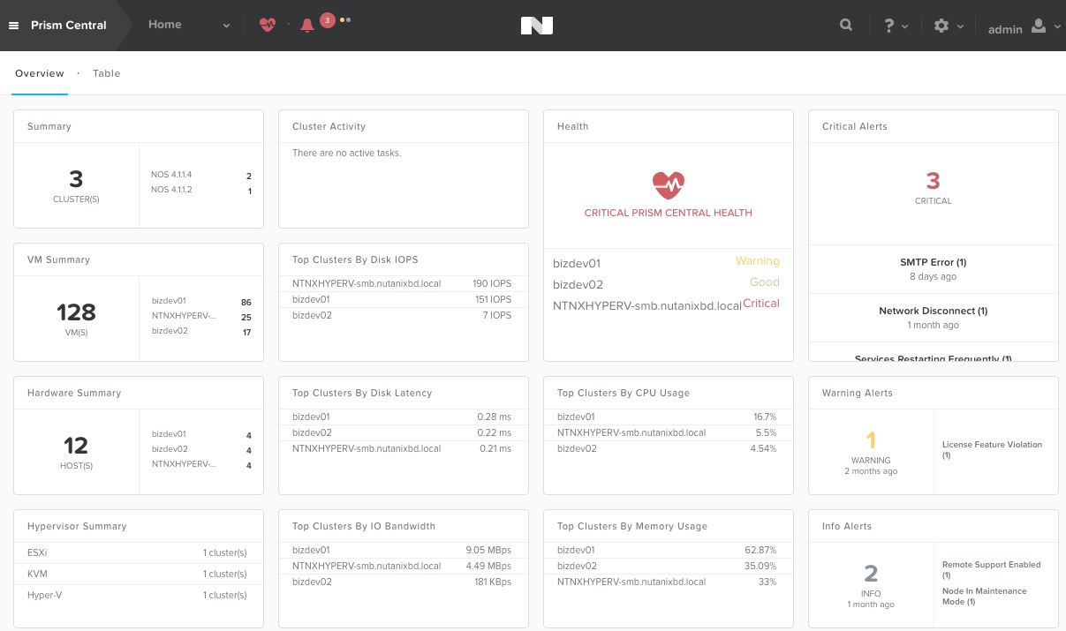The height and width of the screenshot is (631, 1066).
Task: Click bizdev01 151 IOPS row
Action: 403,299
